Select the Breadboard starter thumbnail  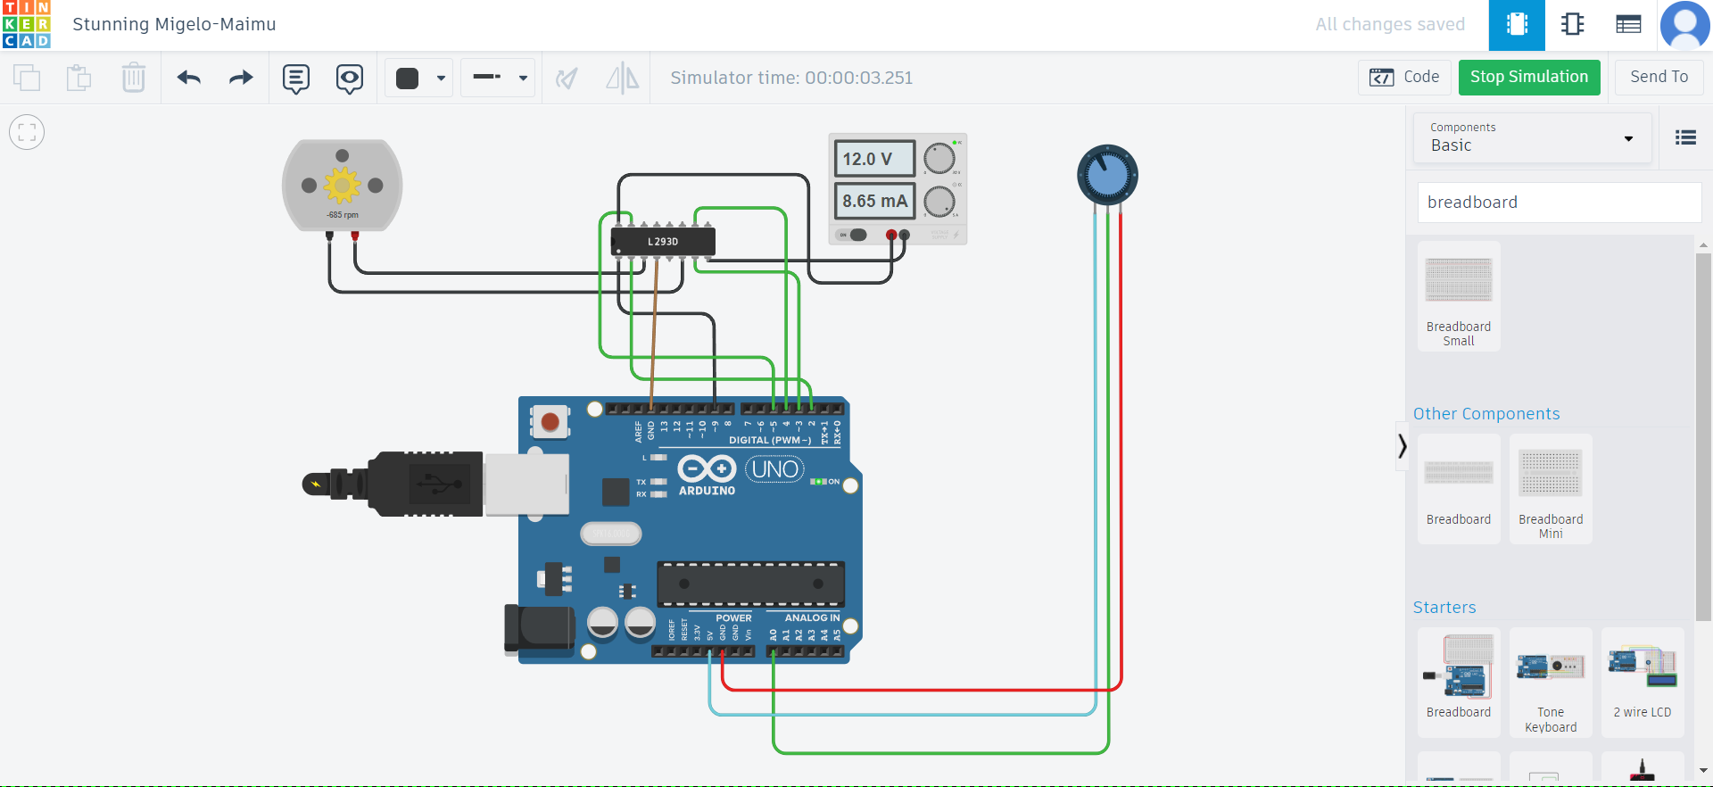pos(1459,682)
